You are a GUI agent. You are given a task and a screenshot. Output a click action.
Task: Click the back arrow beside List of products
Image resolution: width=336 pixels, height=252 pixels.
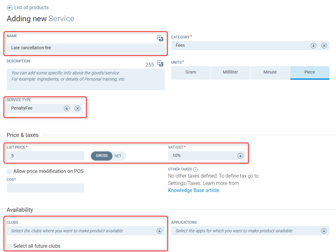tap(10, 8)
